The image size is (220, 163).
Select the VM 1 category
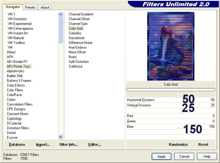(x=11, y=14)
